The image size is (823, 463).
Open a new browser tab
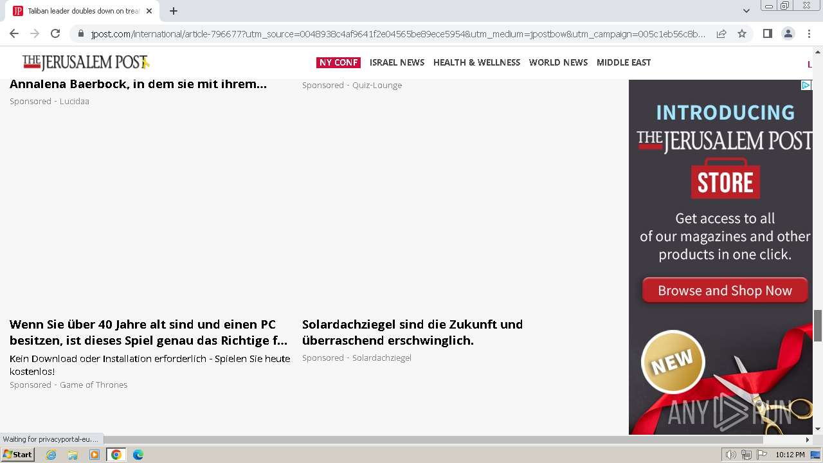pos(174,11)
